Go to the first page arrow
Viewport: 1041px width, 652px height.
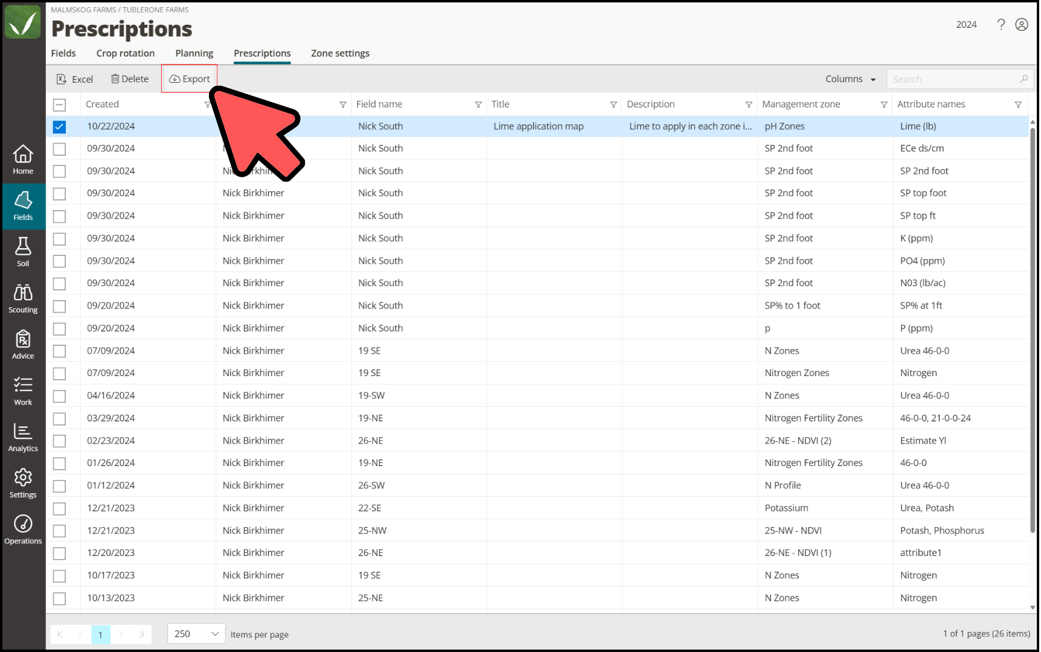pos(60,634)
